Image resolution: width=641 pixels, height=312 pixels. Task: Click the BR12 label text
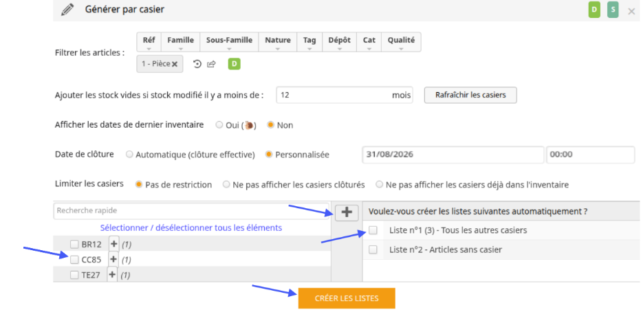click(91, 245)
